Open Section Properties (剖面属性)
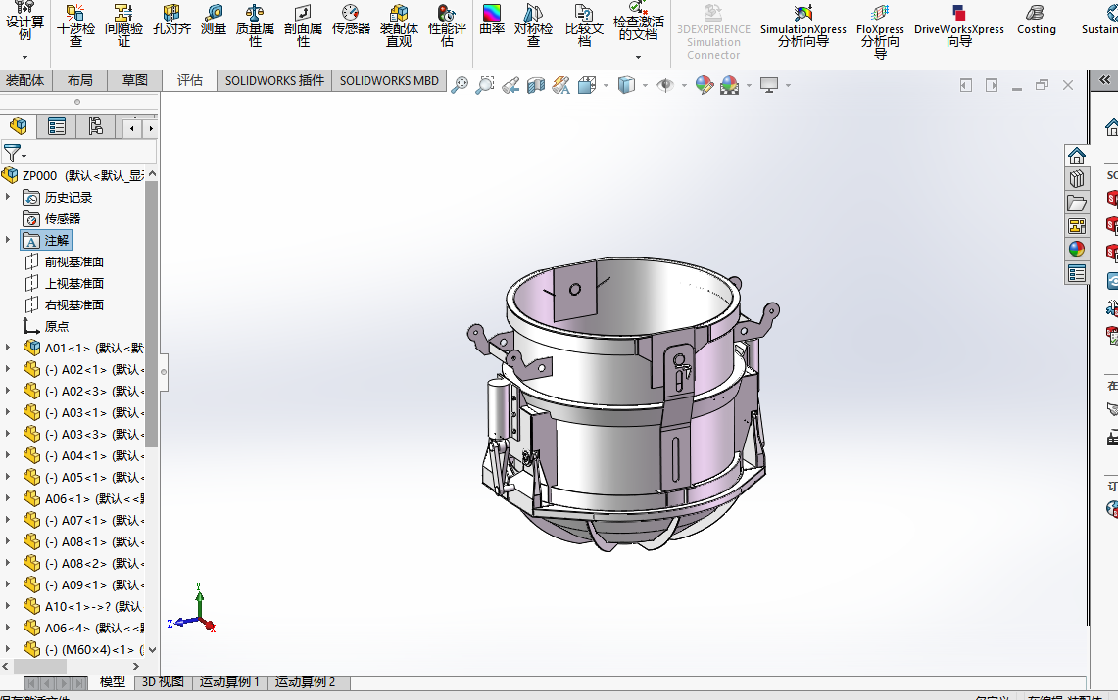The height and width of the screenshot is (700, 1118). point(303,25)
